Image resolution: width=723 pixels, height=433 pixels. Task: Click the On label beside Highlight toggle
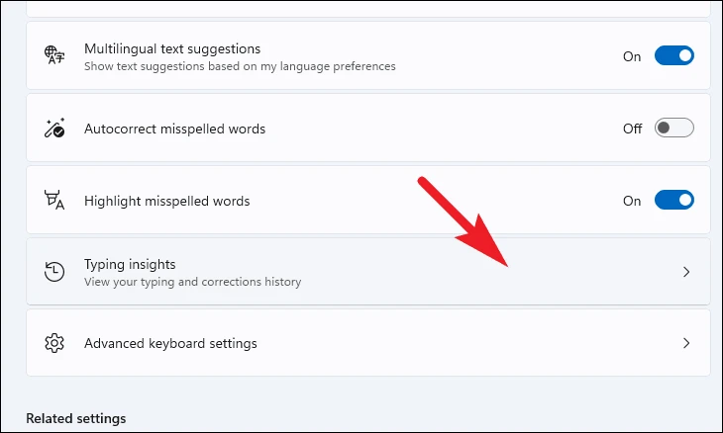click(632, 201)
